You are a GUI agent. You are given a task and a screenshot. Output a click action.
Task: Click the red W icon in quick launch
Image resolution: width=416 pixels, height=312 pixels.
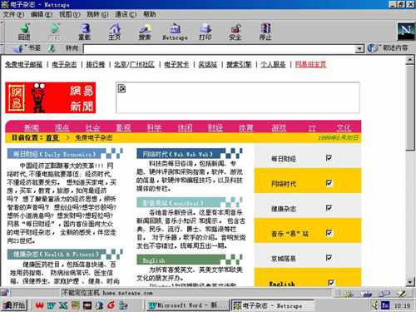pyautogui.click(x=40, y=305)
